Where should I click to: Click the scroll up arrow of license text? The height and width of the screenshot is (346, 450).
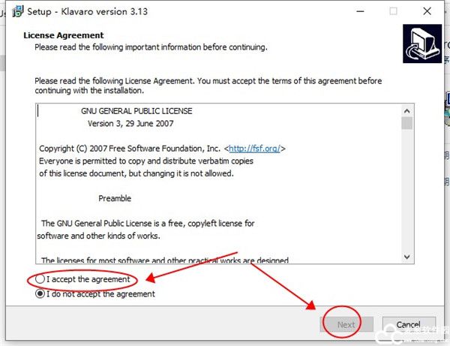point(406,110)
